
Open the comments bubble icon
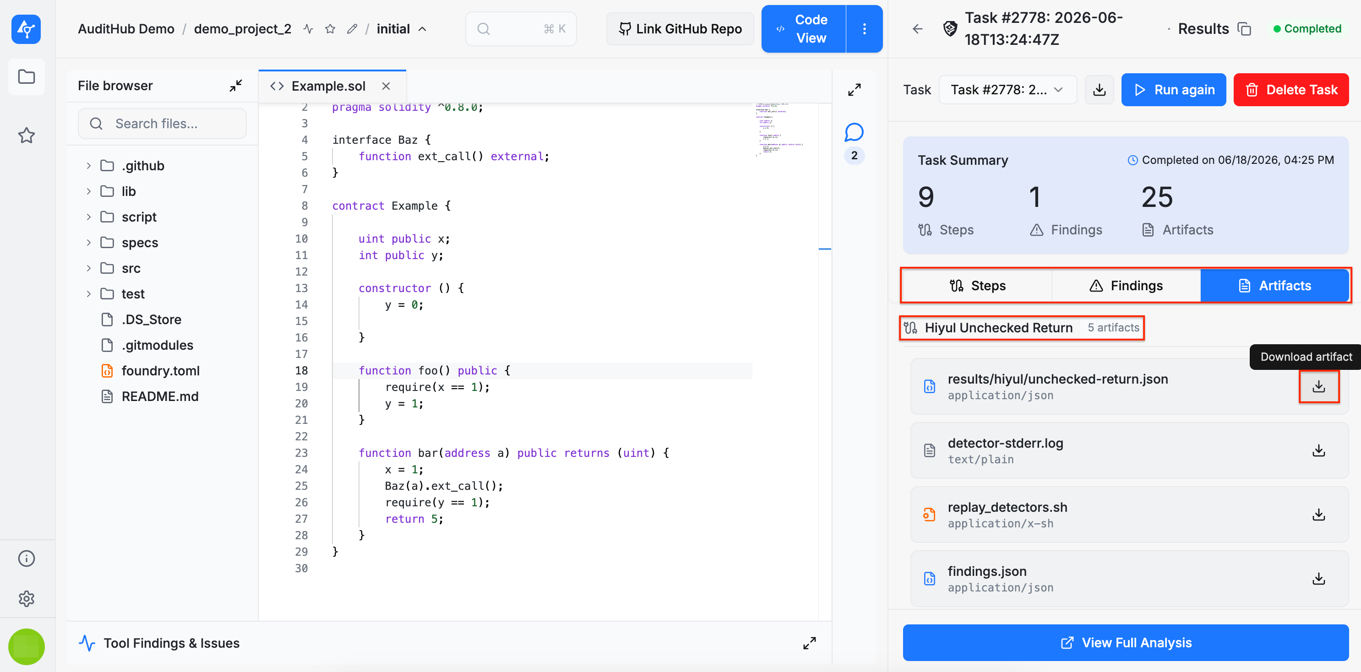tap(855, 133)
